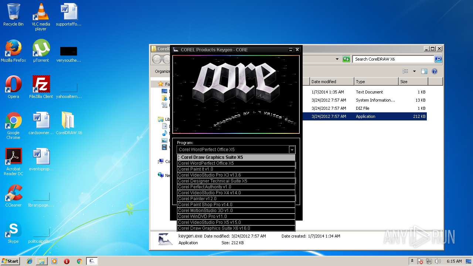Launch FileZilla Client shortcut
Image resolution: width=473 pixels, height=266 pixels.
coord(41,87)
